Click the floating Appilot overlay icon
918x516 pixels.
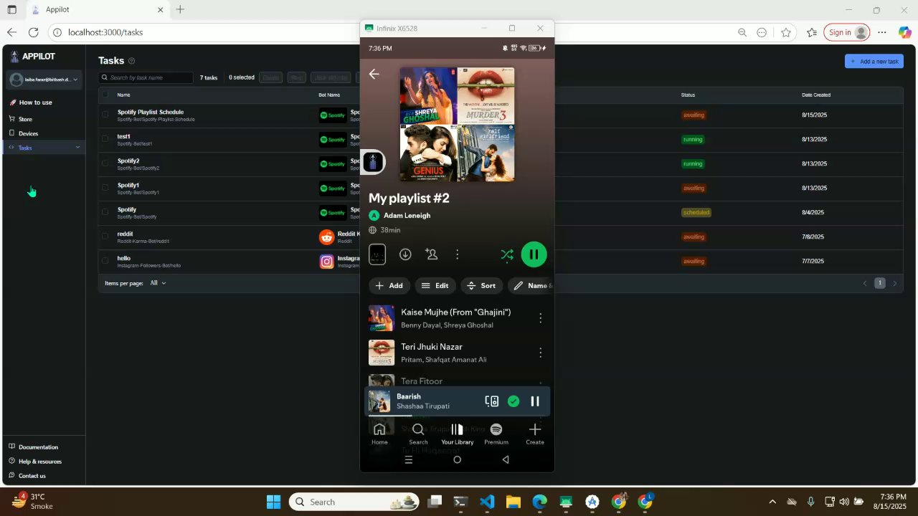[x=372, y=162]
